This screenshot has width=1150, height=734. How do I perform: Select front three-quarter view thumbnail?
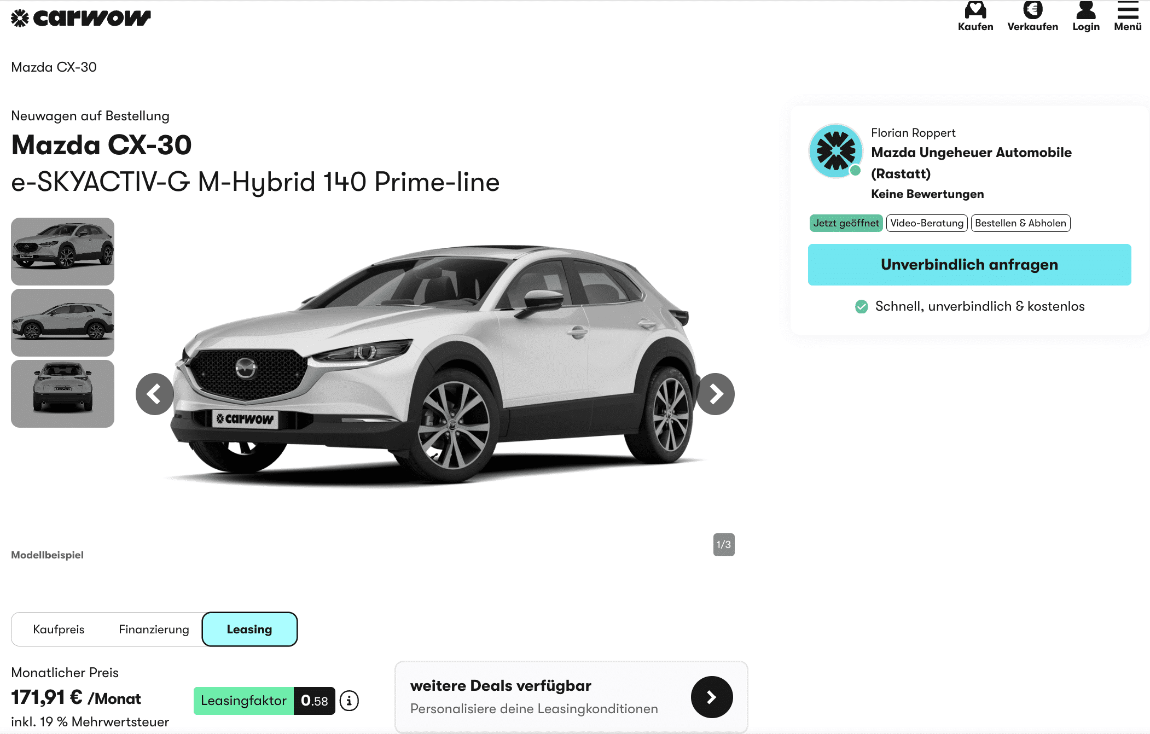point(62,251)
